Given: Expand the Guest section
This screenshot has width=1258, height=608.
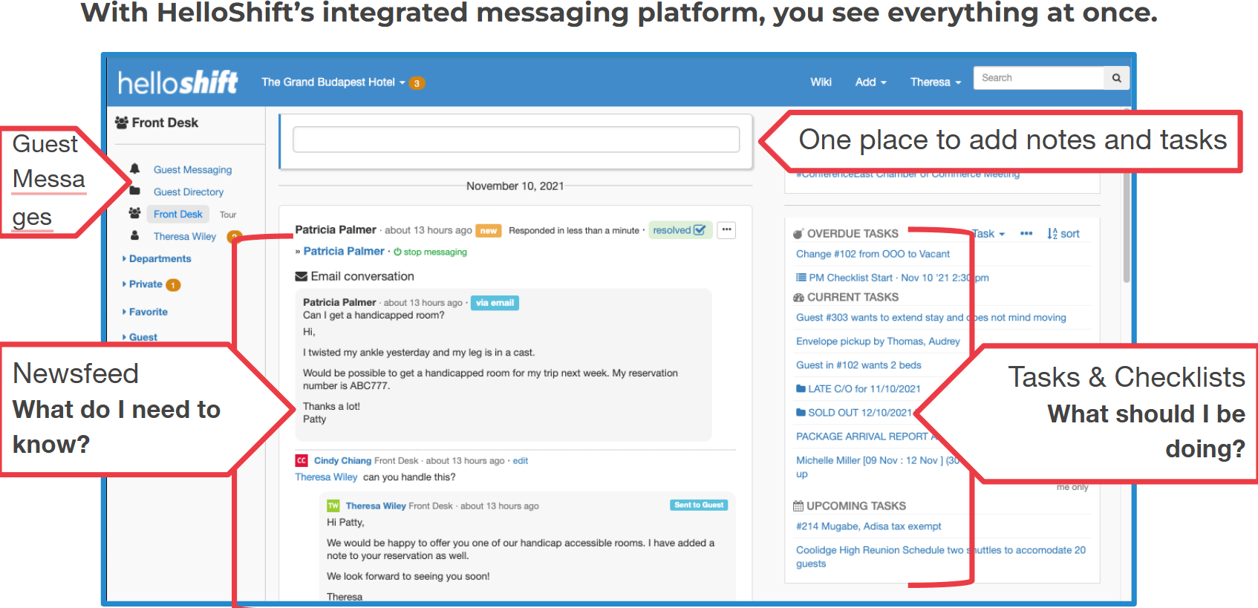Looking at the screenshot, I should click(x=140, y=337).
